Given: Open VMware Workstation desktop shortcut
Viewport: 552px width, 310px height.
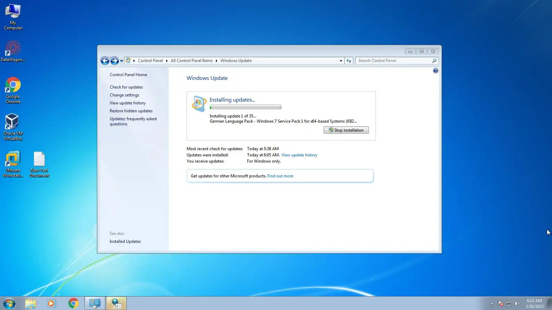Looking at the screenshot, I should point(13,164).
